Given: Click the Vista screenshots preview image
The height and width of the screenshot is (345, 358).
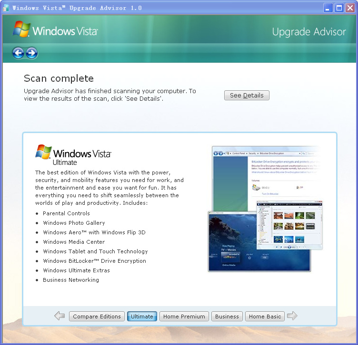Looking at the screenshot, I should pyautogui.click(x=265, y=209).
